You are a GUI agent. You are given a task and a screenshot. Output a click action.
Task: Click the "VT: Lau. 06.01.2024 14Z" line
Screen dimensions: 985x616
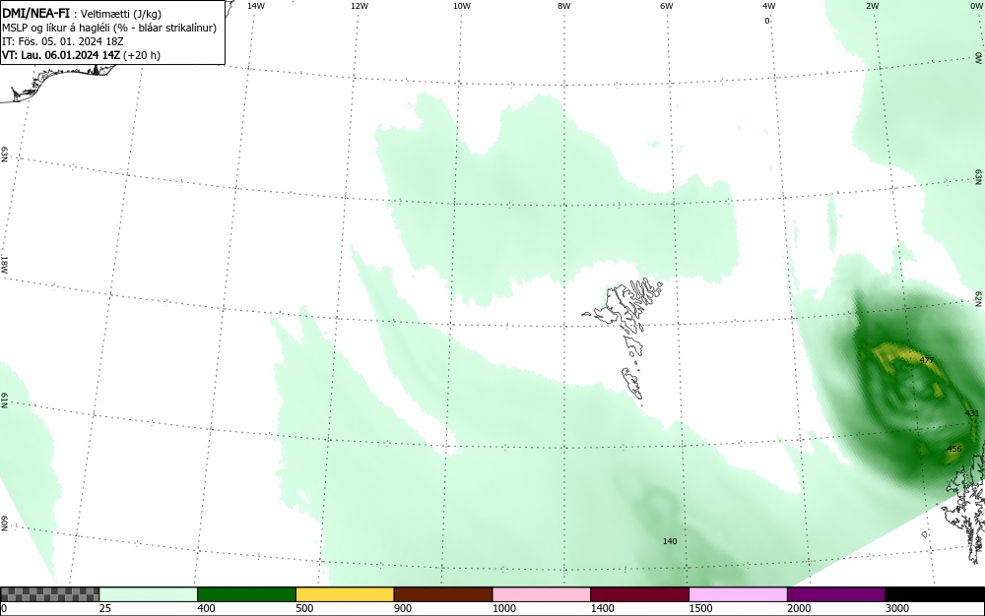(81, 55)
